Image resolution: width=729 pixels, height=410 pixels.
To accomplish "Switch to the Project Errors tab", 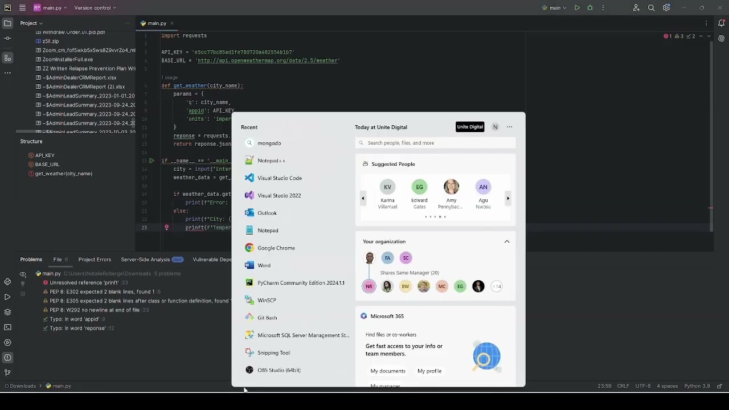I will (95, 260).
